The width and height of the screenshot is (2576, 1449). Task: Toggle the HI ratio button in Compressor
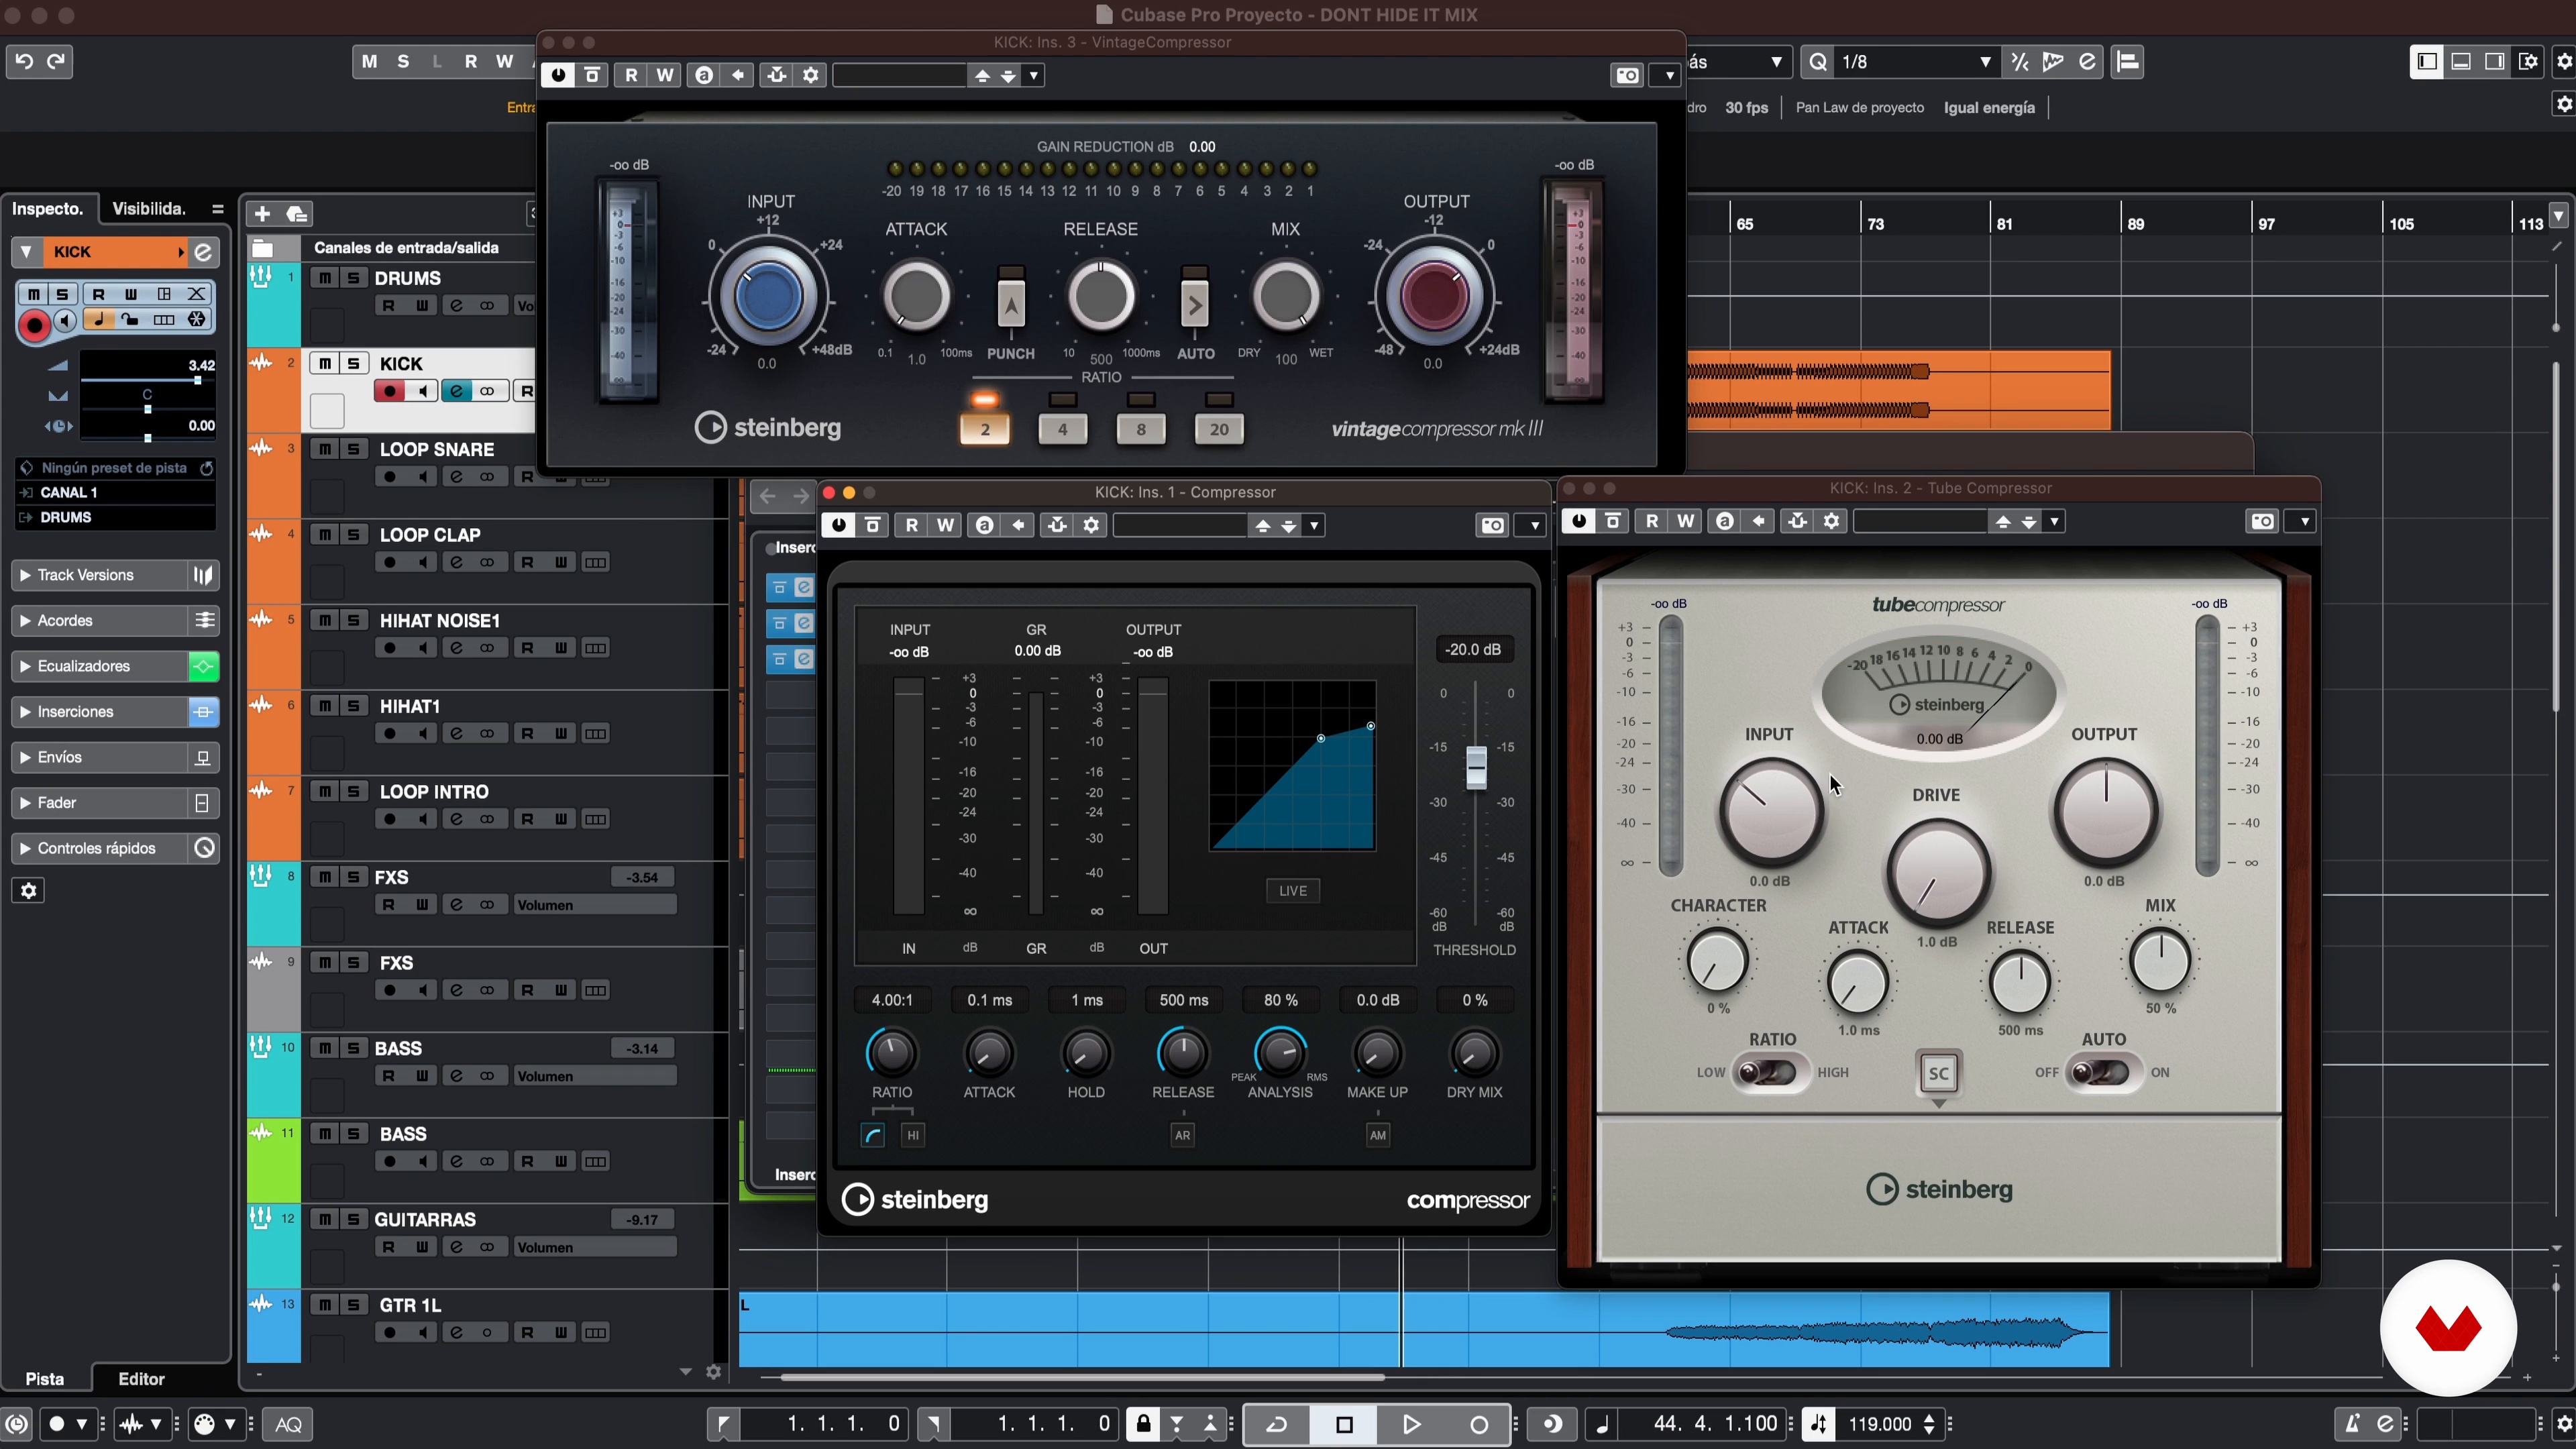(x=912, y=1135)
